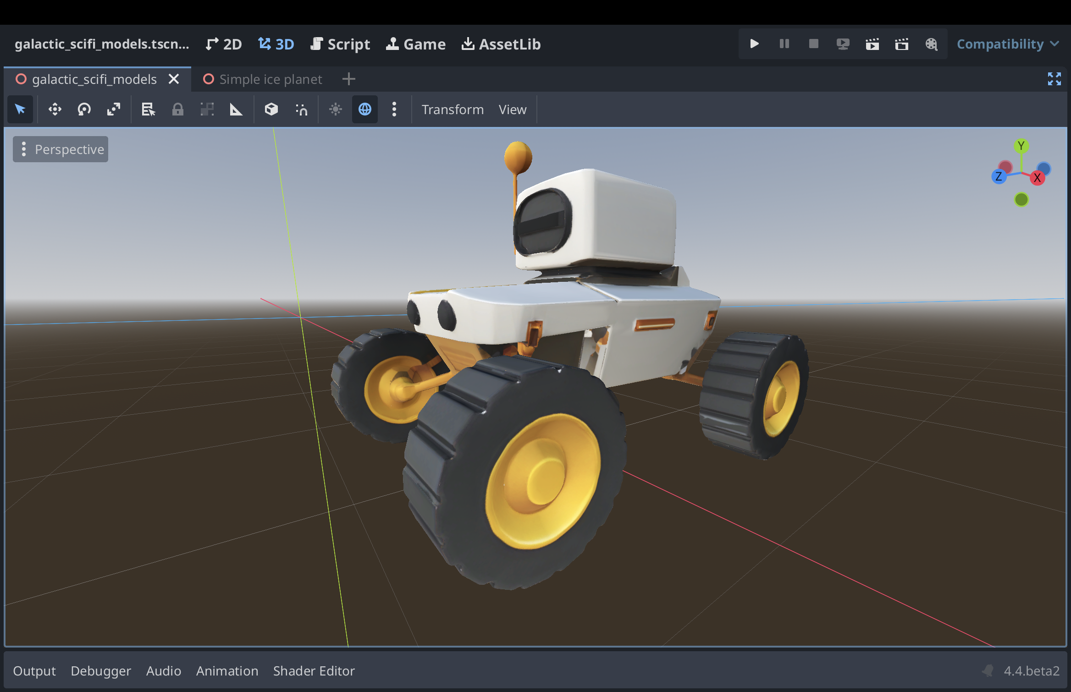Switch to the 2D workspace

pos(224,44)
